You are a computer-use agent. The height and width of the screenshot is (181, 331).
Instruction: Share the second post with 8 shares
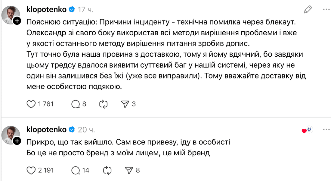tap(129, 170)
